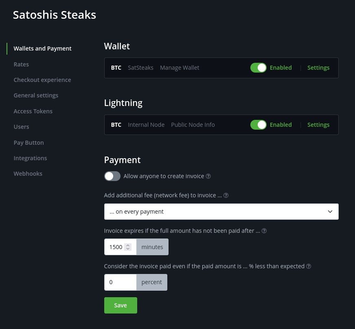Click into the percent input field

(x=120, y=282)
